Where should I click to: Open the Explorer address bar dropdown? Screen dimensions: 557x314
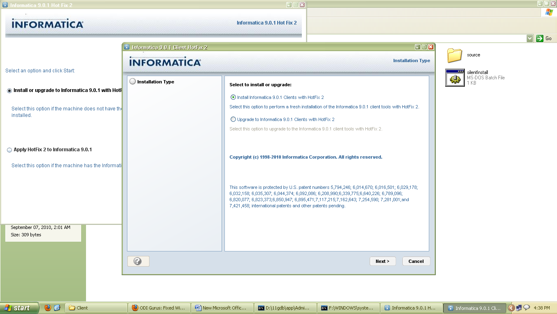click(x=530, y=38)
